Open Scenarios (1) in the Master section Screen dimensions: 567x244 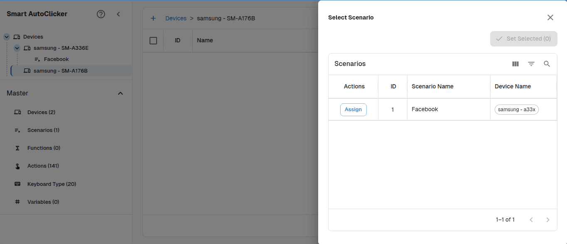(x=43, y=130)
